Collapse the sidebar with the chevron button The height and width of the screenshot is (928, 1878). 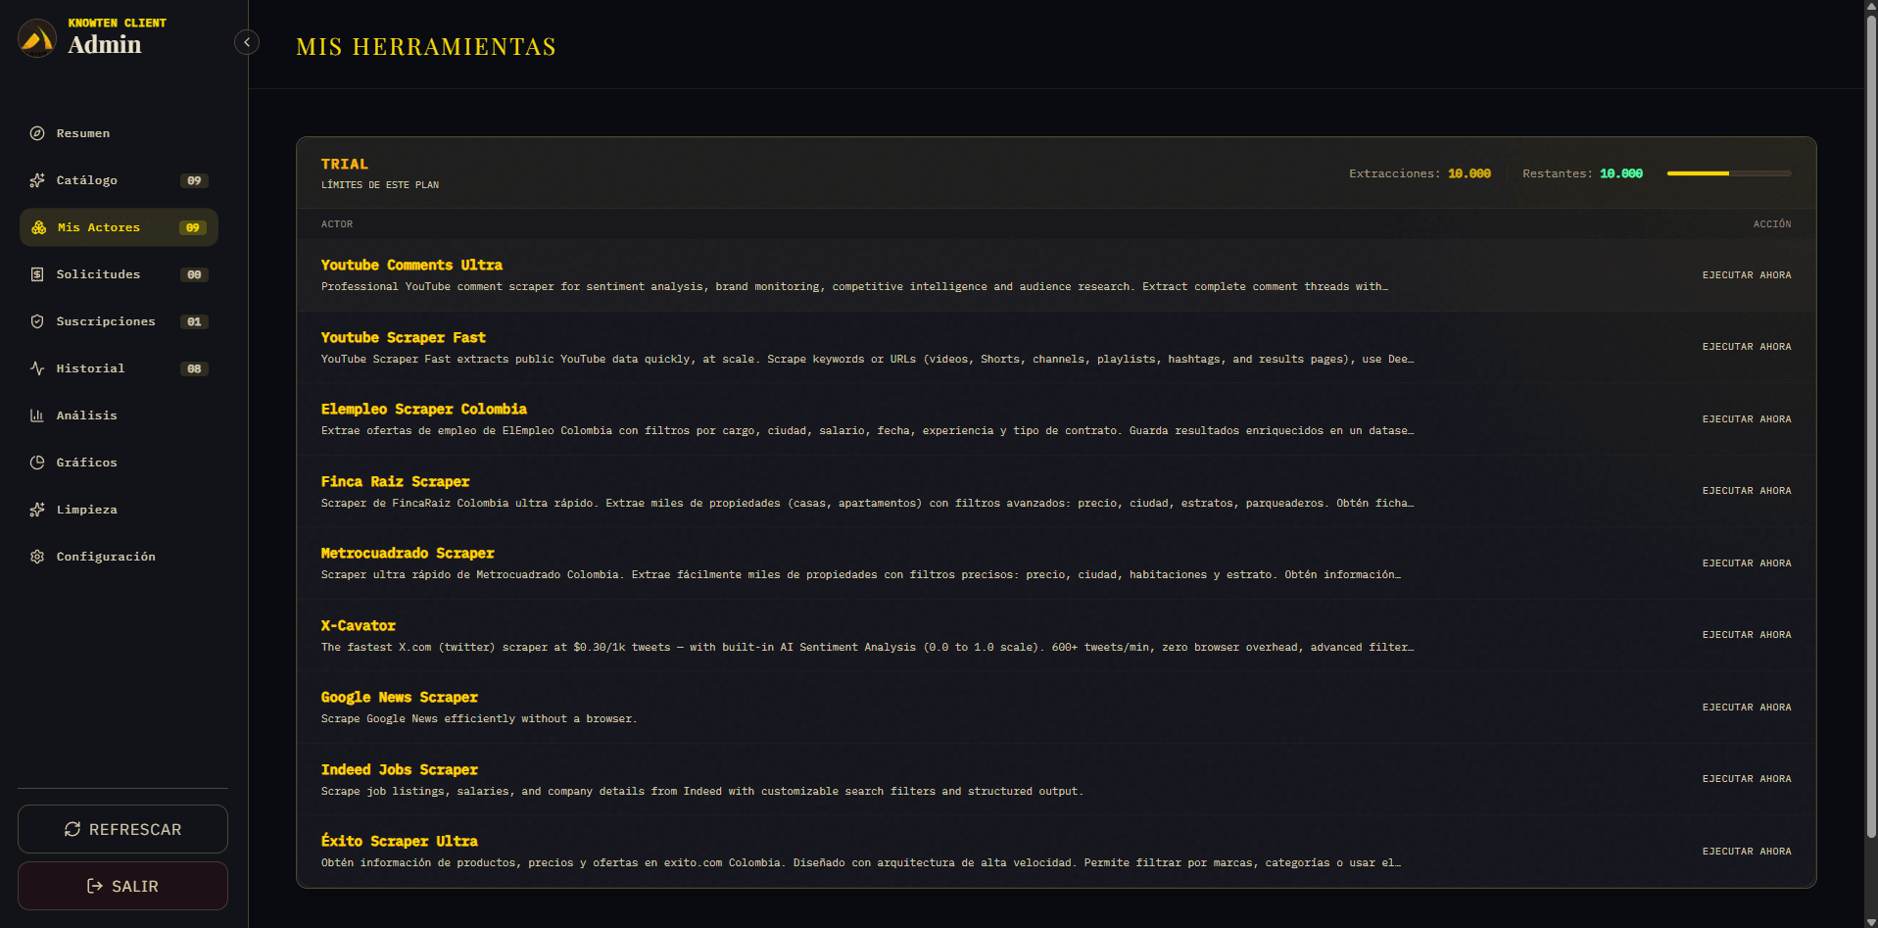(x=247, y=42)
